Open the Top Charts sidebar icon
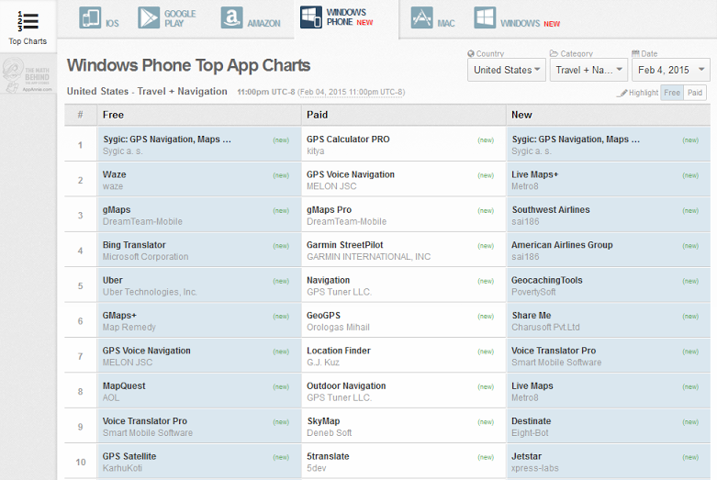 (28, 21)
